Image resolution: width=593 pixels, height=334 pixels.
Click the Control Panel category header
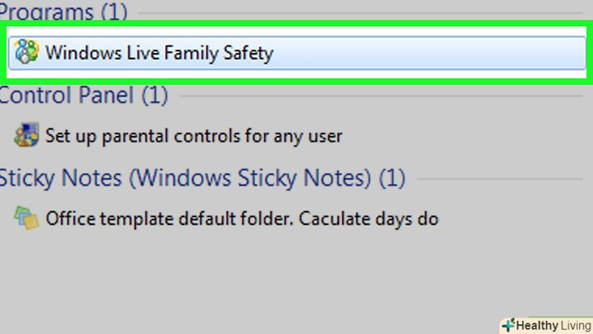point(67,95)
